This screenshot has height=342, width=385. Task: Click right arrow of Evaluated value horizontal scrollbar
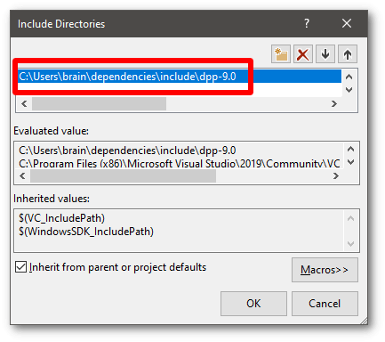coord(335,176)
